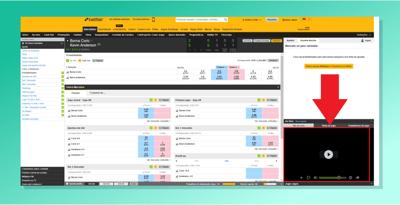This screenshot has height=205, width=400.
Task: Click the favorite star beside Borna Coric
Action: coord(68,41)
